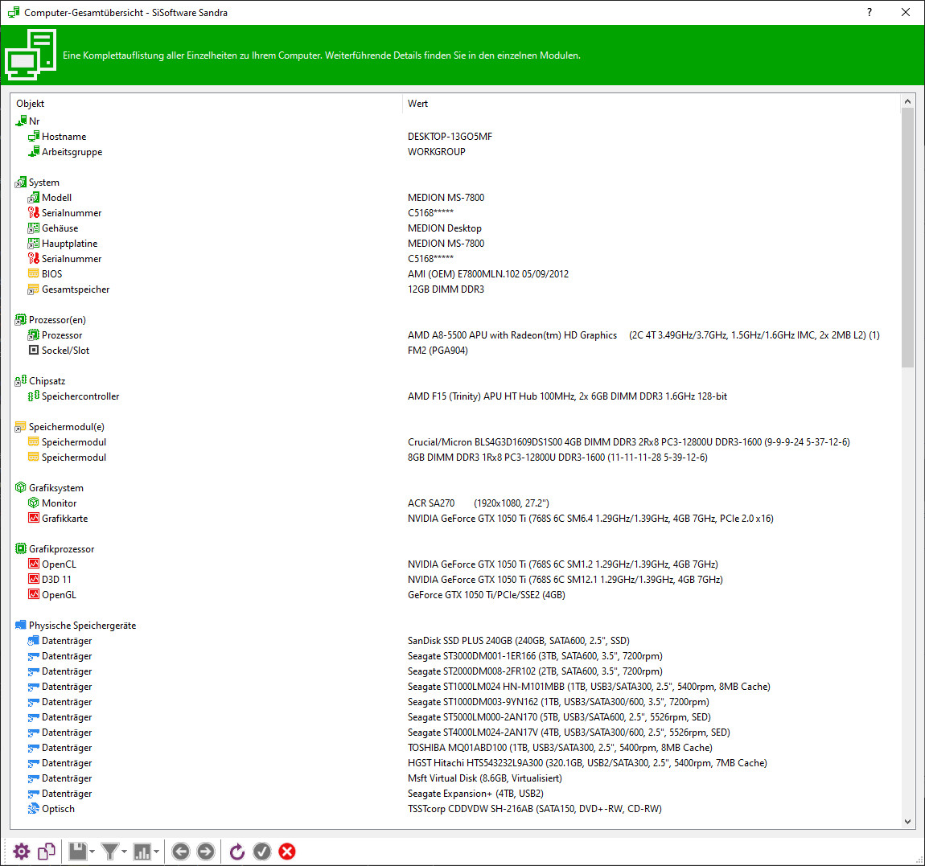Click the scrollbar down arrow
925x866 pixels.
907,821
